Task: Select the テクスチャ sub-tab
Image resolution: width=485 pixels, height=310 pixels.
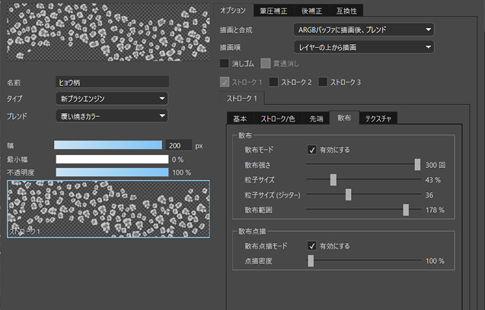Action: point(378,118)
